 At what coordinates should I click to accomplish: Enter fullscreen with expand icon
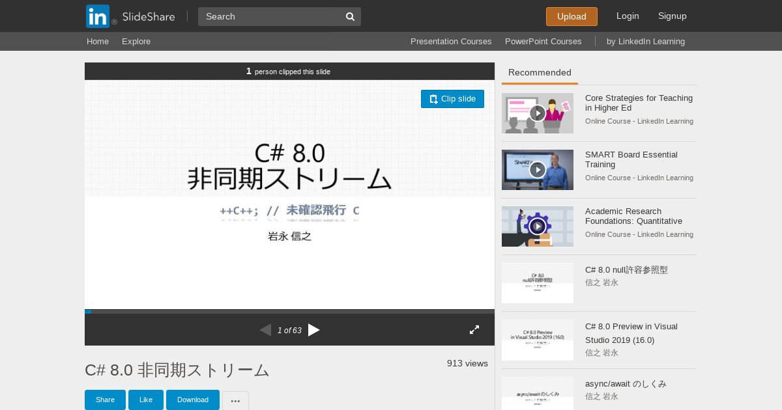(474, 330)
